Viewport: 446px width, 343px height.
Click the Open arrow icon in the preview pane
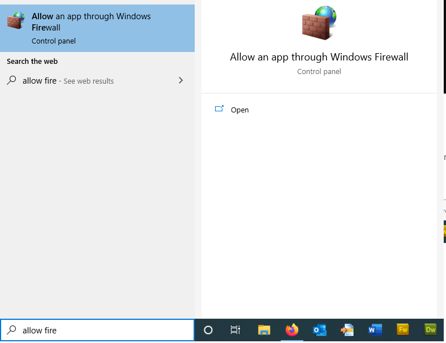[x=219, y=108]
